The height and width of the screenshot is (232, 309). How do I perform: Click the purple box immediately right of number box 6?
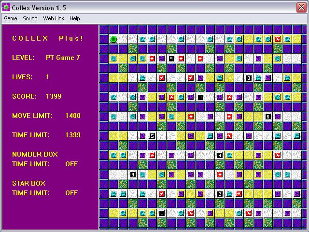[278, 116]
